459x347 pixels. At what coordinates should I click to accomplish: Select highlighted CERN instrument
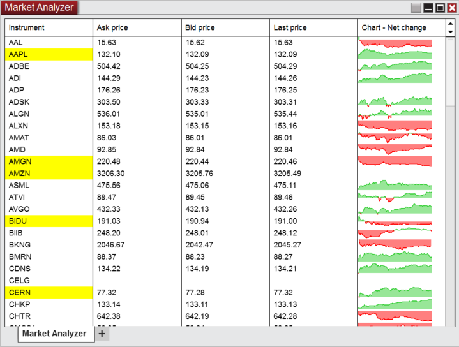49,293
